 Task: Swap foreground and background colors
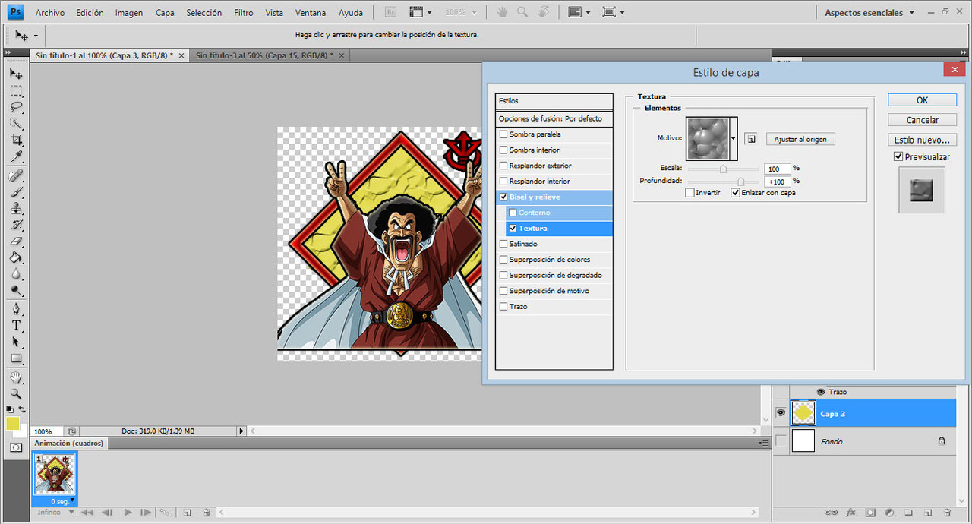click(x=23, y=409)
